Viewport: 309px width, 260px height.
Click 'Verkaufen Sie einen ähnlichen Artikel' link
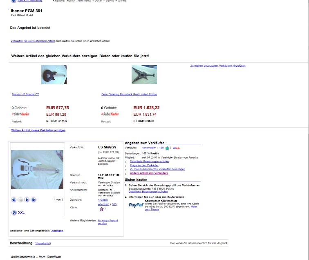[x=33, y=41]
